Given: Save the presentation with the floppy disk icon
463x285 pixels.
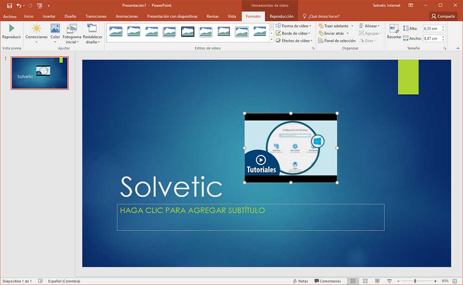Looking at the screenshot, I should click(9, 5).
